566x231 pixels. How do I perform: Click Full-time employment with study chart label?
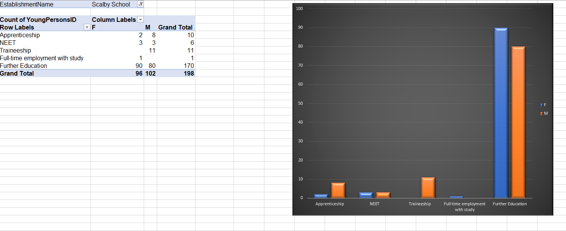click(465, 206)
